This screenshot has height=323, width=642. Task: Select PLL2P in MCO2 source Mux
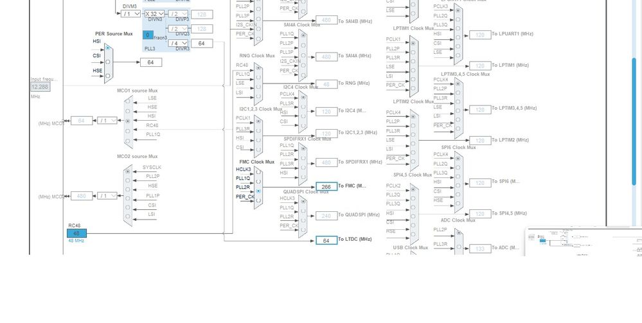[128, 180]
